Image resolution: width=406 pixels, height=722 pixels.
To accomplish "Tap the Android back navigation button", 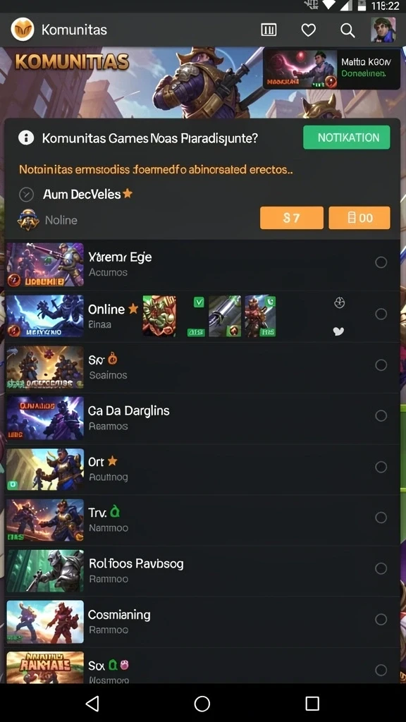I will point(92,703).
